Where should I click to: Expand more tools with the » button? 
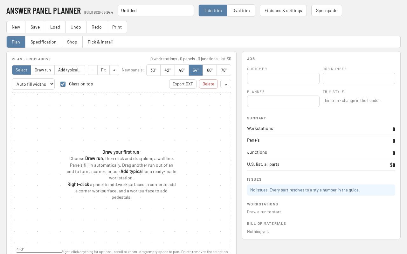(226, 84)
